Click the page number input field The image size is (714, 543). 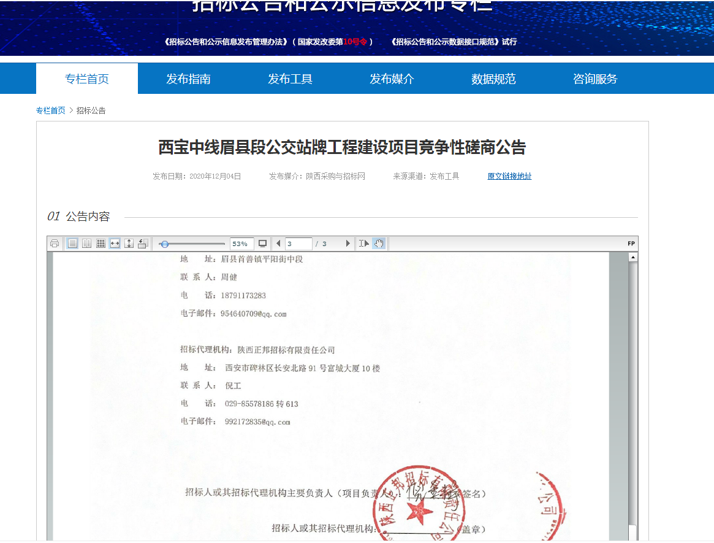click(x=298, y=244)
